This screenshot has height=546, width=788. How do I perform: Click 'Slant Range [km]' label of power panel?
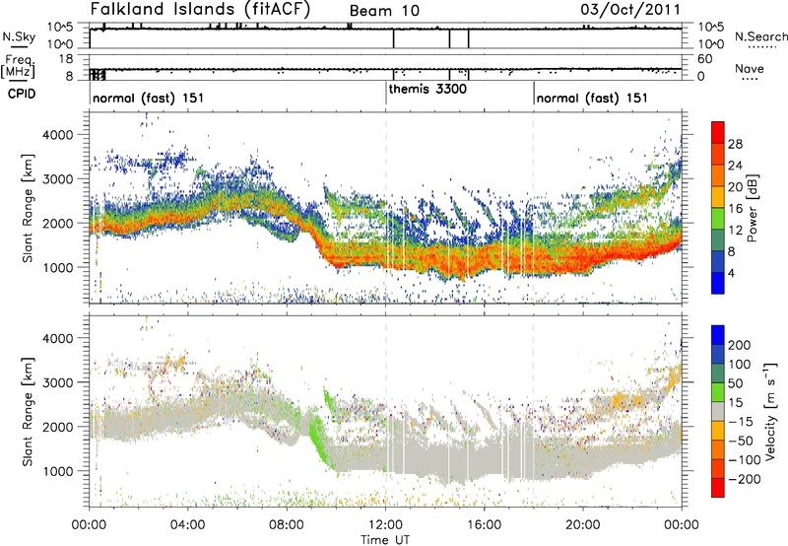[x=28, y=208]
